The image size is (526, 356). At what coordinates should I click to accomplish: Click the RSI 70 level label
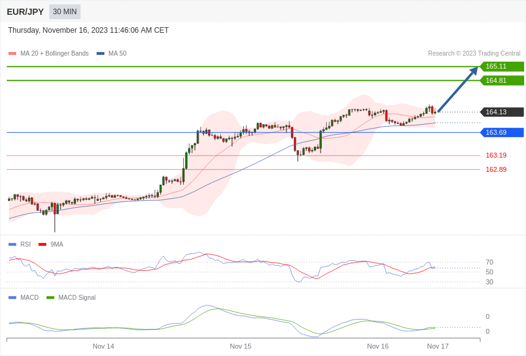click(489, 262)
